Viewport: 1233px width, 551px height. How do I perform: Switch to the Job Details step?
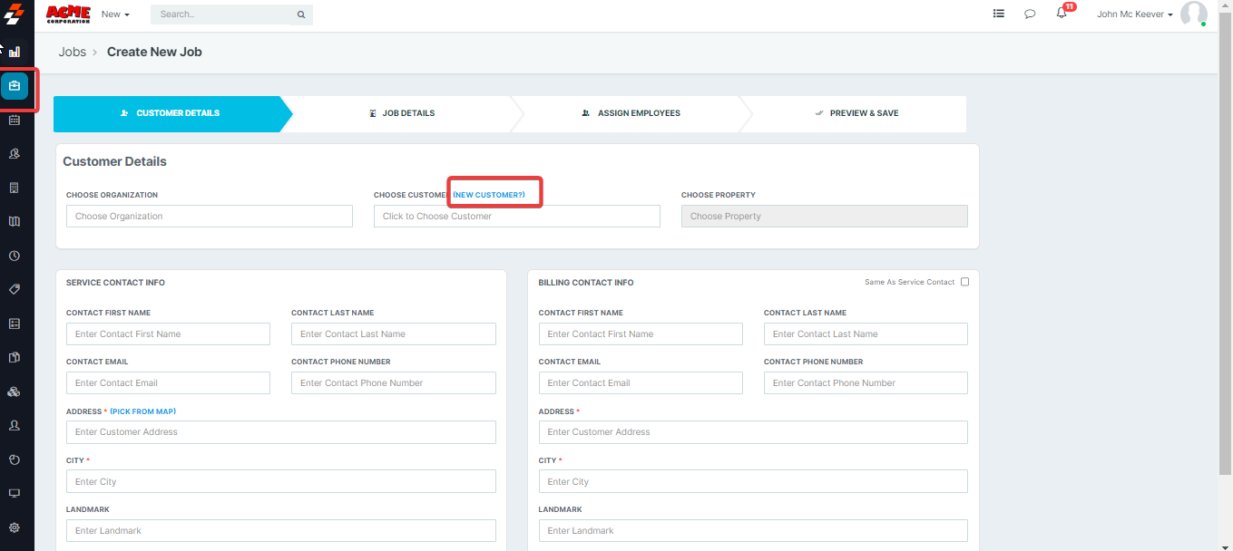point(402,113)
